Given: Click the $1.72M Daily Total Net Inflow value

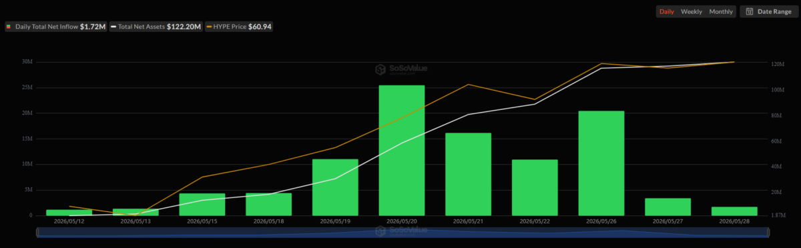Looking at the screenshot, I should coord(93,27).
